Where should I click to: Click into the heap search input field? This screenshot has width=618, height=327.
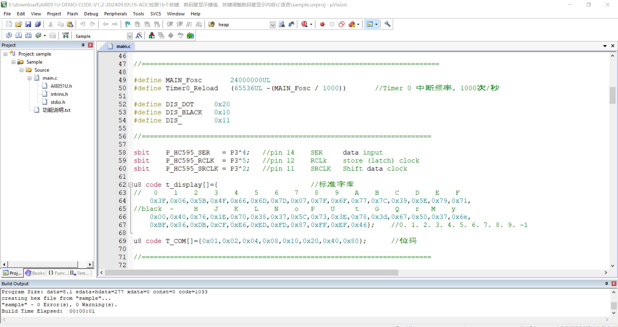pos(243,24)
